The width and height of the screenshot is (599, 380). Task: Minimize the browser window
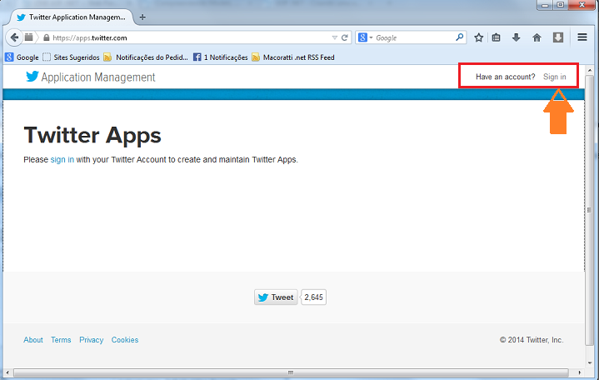(545, 5)
